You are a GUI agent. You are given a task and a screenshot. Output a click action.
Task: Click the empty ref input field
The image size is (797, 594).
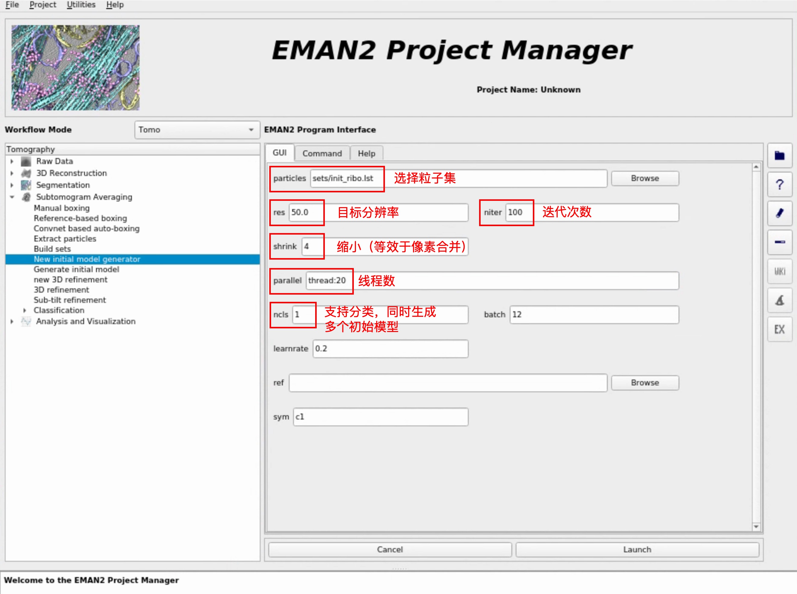click(x=448, y=383)
